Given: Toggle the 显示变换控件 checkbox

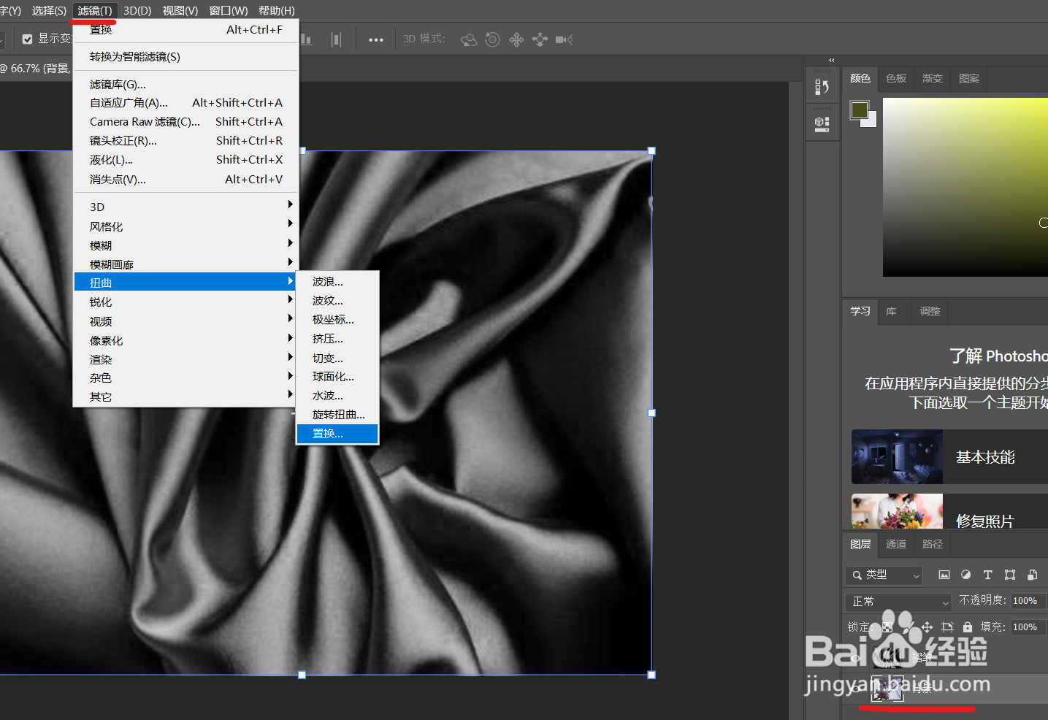Looking at the screenshot, I should [x=27, y=39].
